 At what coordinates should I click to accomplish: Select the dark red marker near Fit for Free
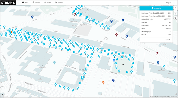coord(75,14)
